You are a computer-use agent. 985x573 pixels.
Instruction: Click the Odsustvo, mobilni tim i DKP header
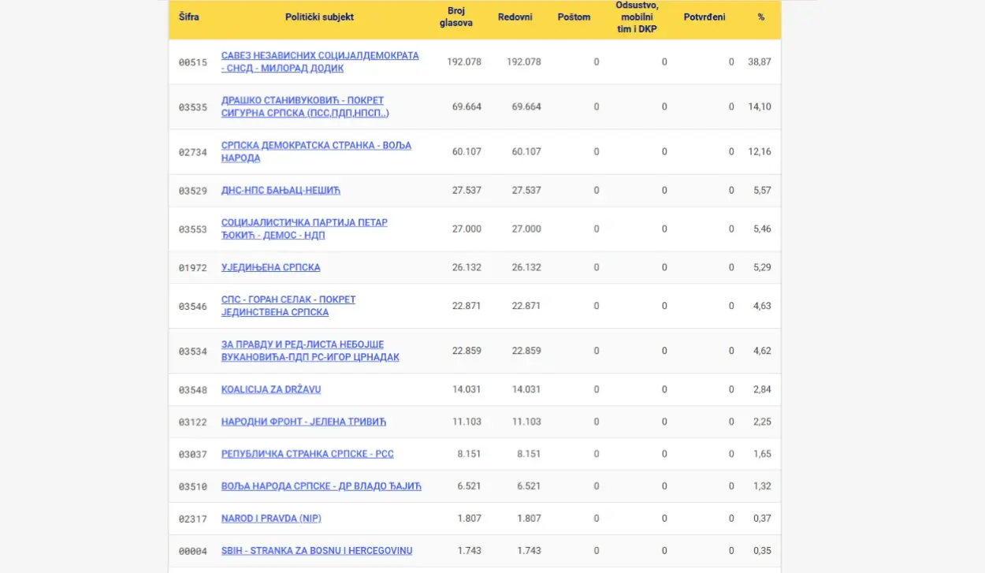[637, 17]
